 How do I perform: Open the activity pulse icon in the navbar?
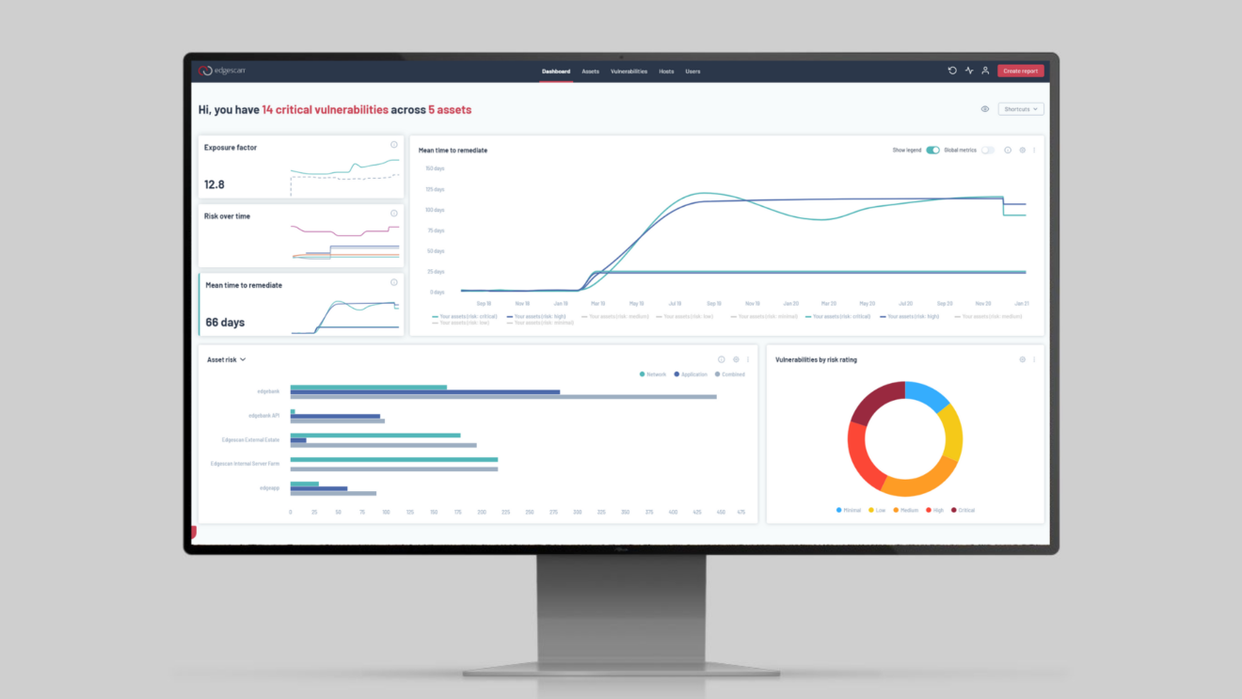[x=969, y=71]
